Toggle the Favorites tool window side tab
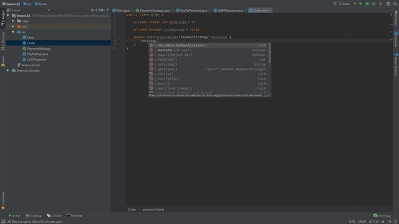The image size is (399, 224). [2, 200]
